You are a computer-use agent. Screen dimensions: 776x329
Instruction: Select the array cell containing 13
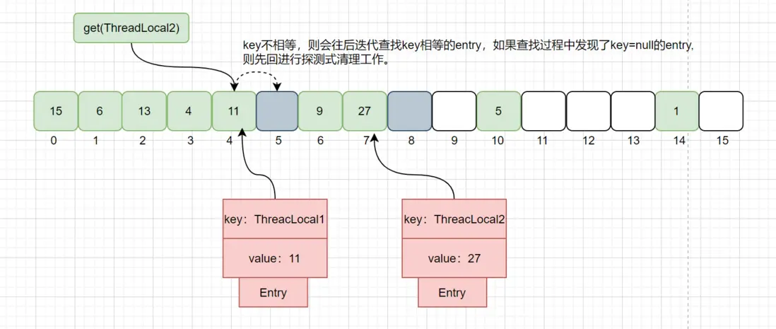coord(144,111)
